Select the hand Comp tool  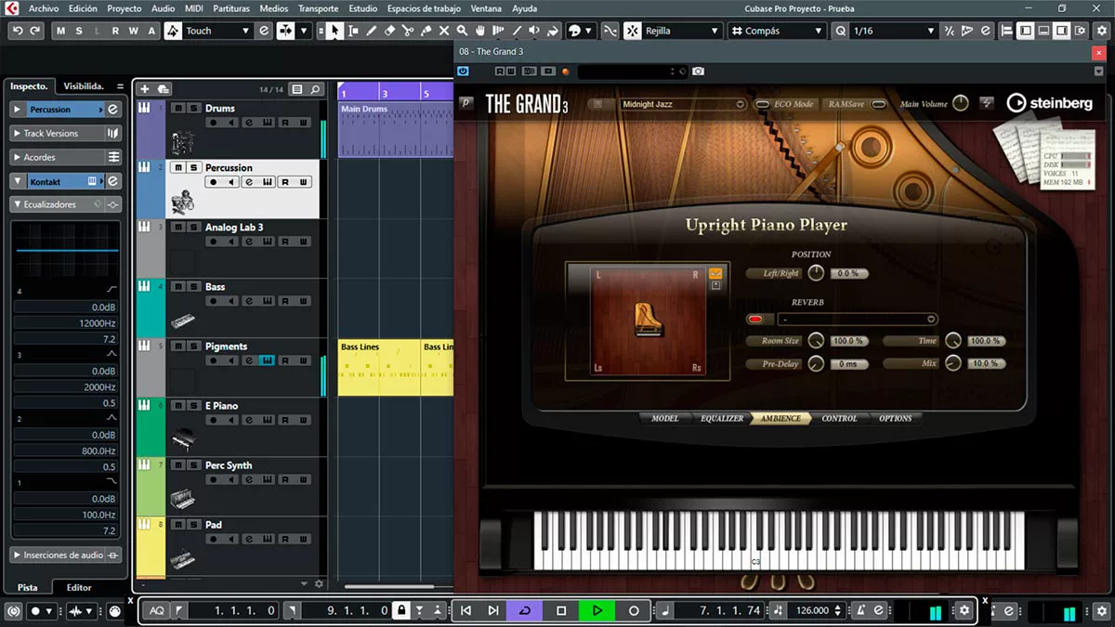pos(480,31)
